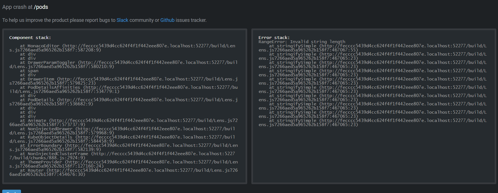498x193 pixels.
Task: Click the stringifySimple line ending 467067:55
Action: pos(372,48)
